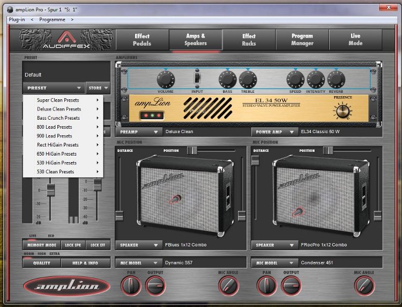
Task: Expand Bass Crunch Presets submenu
Action: [63, 118]
